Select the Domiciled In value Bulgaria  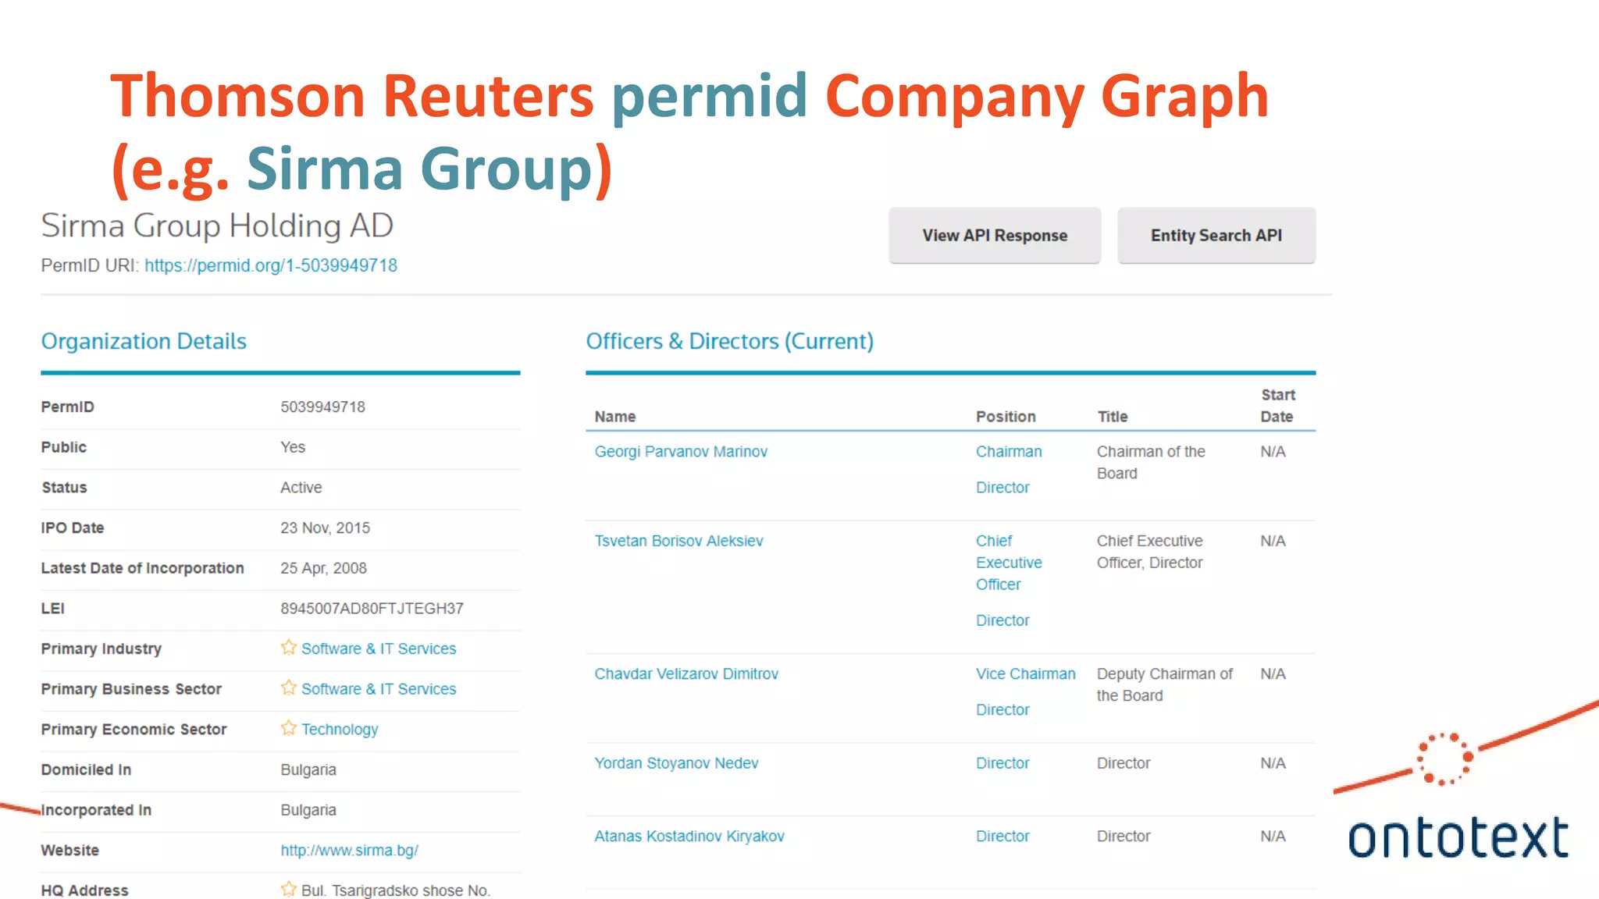(308, 769)
